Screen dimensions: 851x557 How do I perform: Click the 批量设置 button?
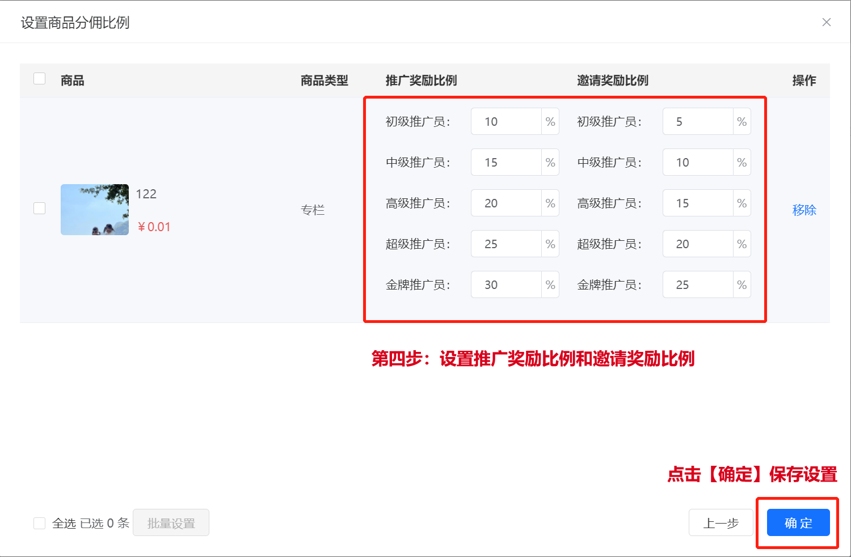tap(171, 522)
